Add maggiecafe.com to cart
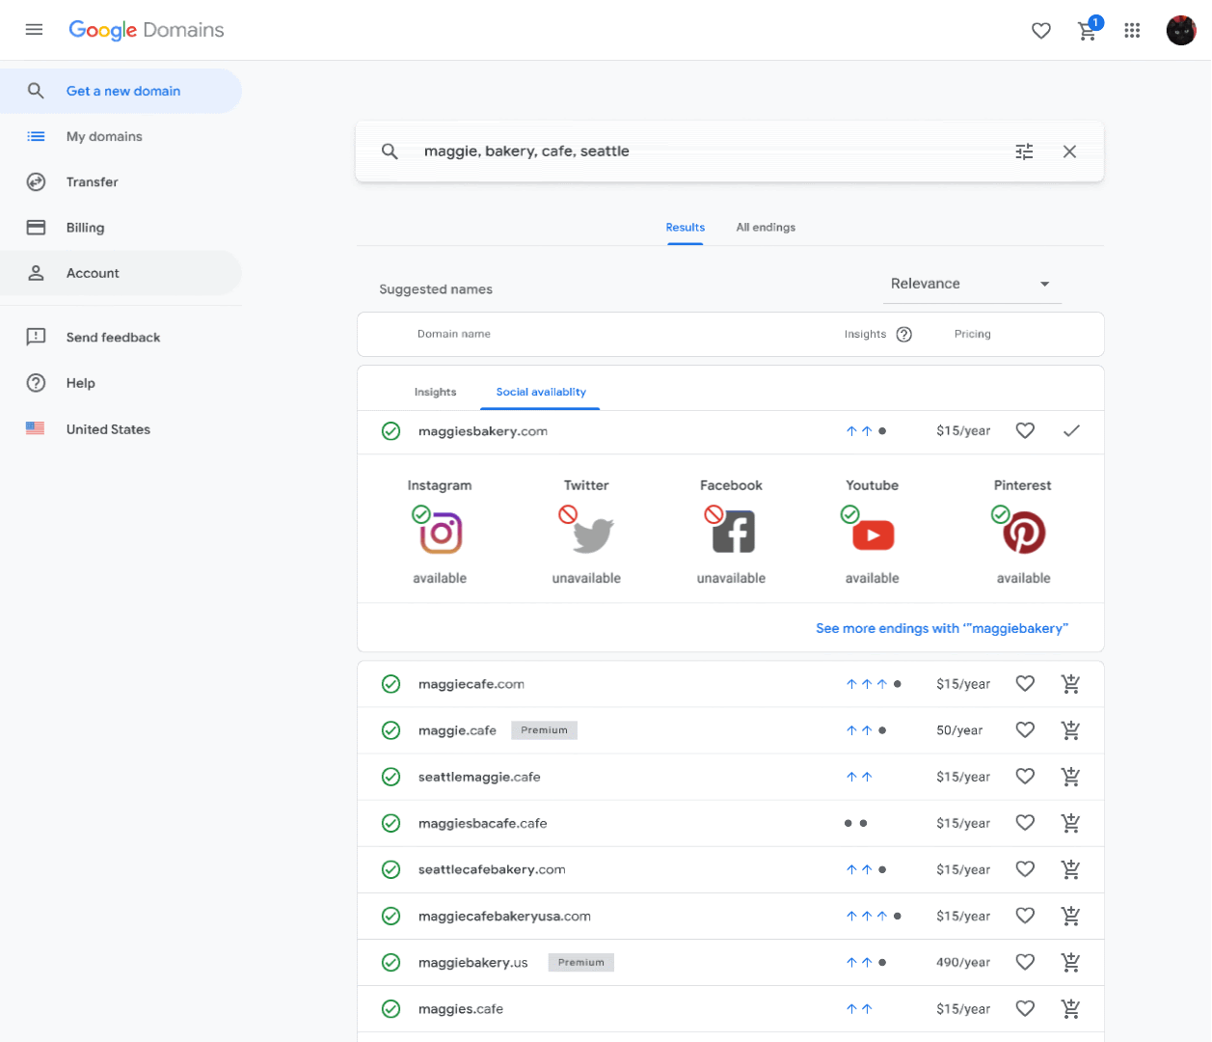Viewport: 1212px width, 1042px height. [1070, 683]
